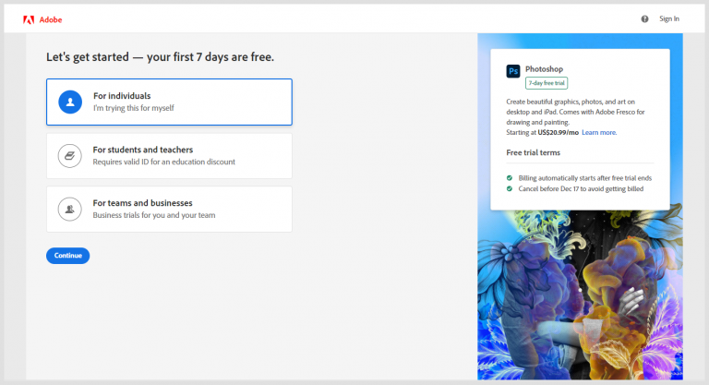Open the Learn more link
The height and width of the screenshot is (385, 709).
(x=599, y=132)
